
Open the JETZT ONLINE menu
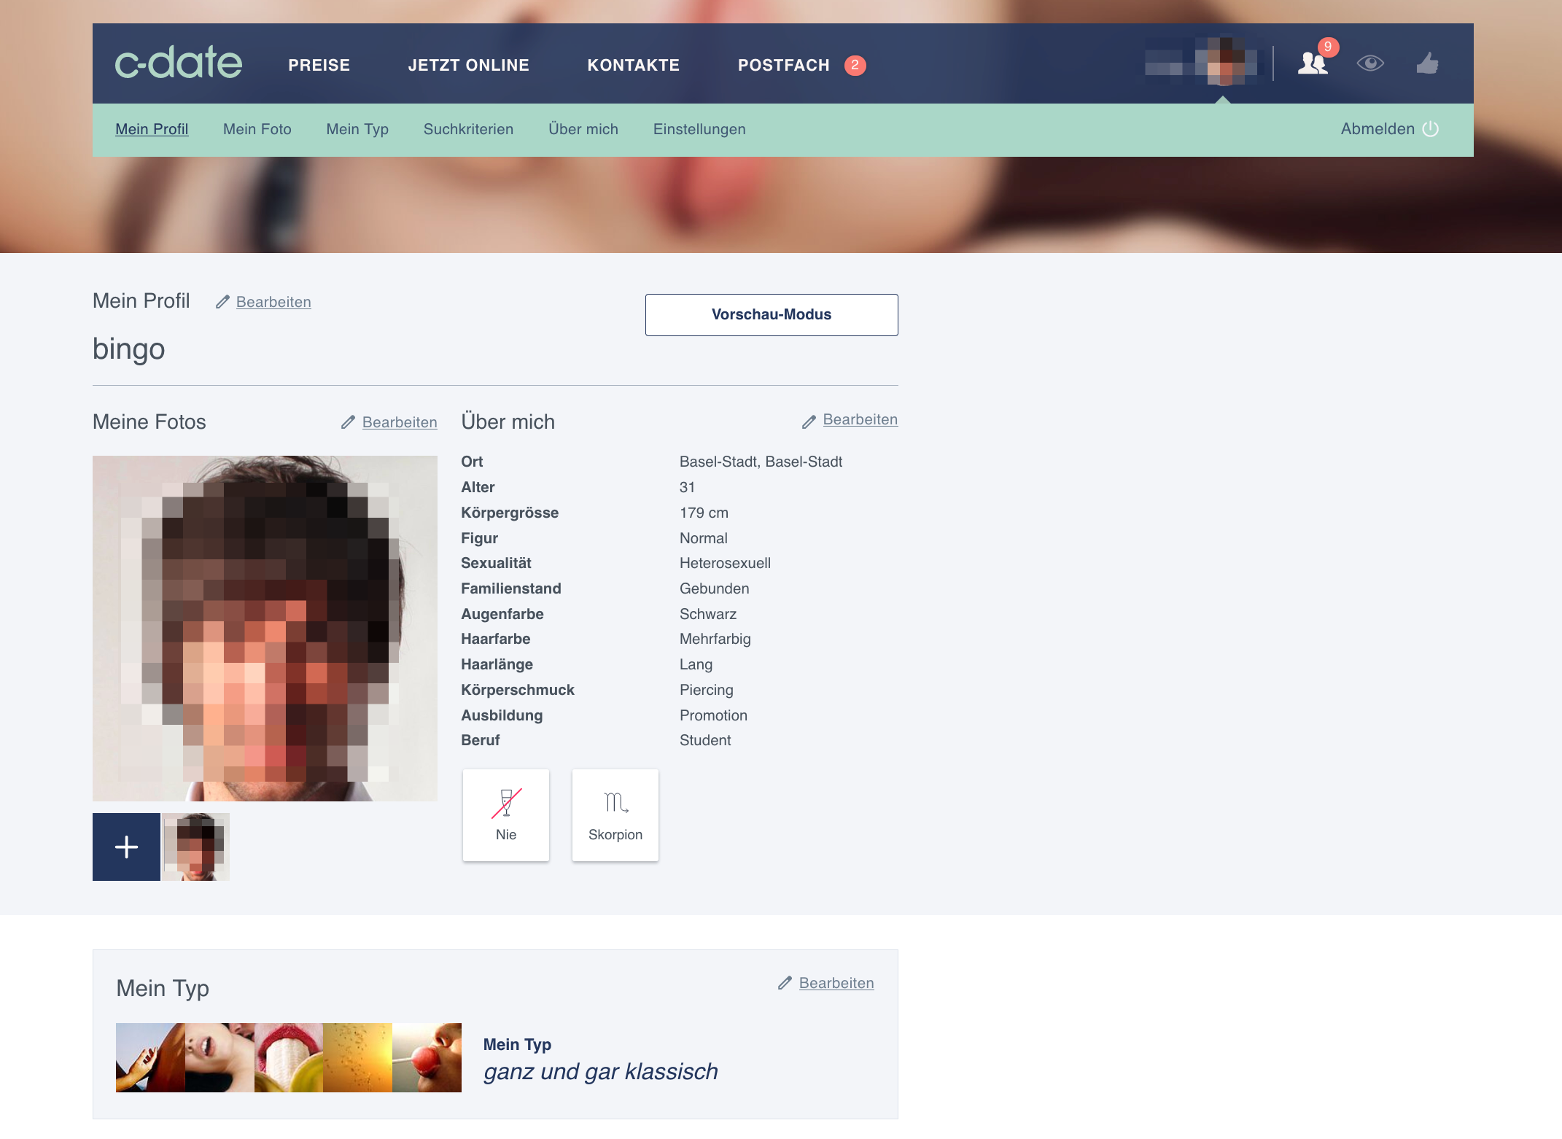click(x=468, y=65)
